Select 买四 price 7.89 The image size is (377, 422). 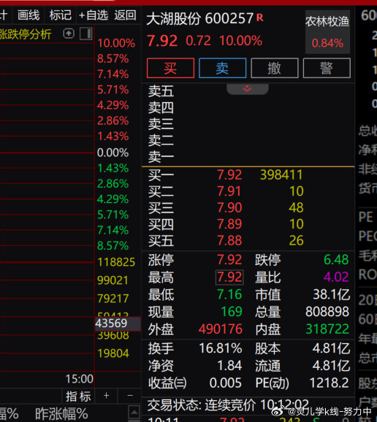[x=229, y=224]
